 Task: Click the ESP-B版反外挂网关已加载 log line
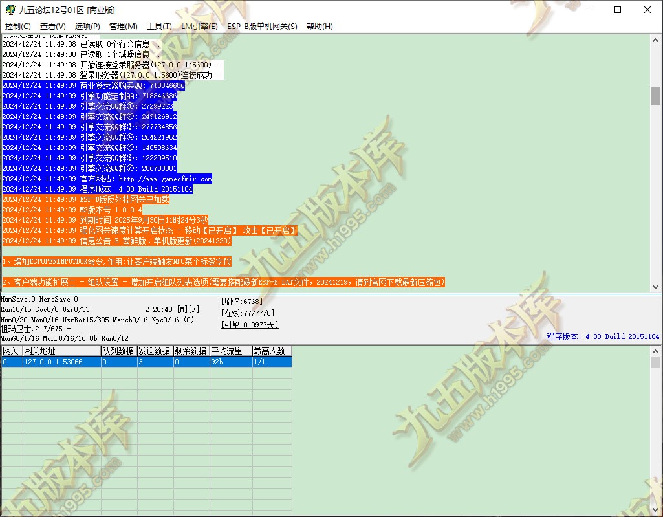pyautogui.click(x=86, y=199)
